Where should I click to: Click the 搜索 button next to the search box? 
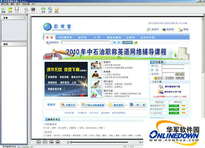coord(116,42)
